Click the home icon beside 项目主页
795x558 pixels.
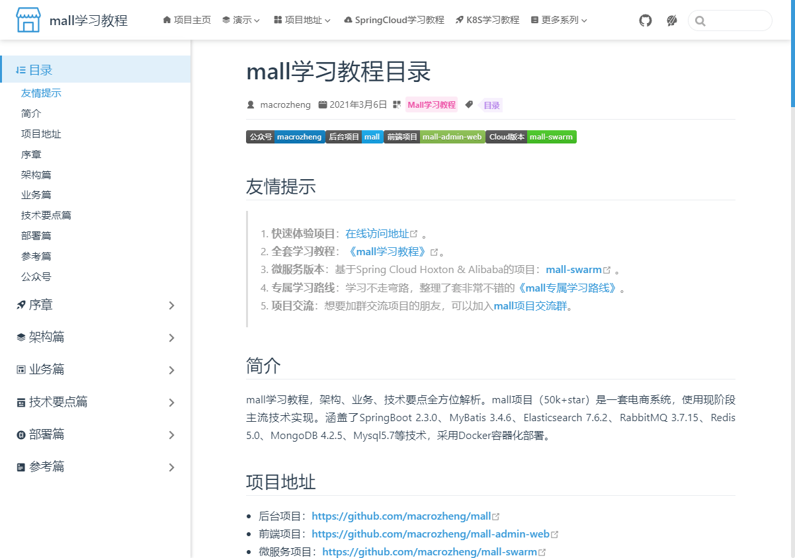[167, 20]
